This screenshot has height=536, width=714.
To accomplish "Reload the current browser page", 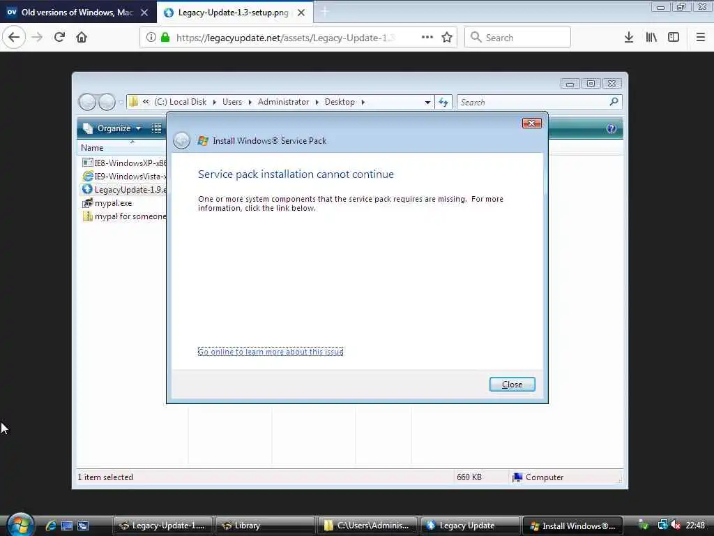I will click(60, 38).
